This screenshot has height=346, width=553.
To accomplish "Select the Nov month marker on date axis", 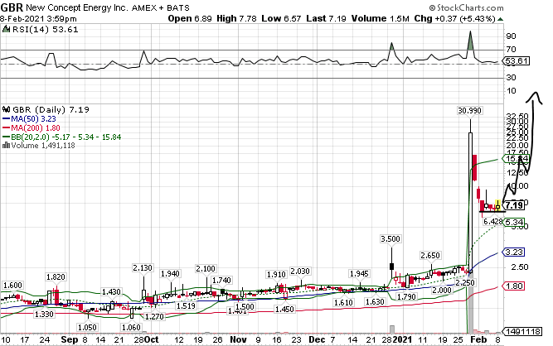I will 239,339.
